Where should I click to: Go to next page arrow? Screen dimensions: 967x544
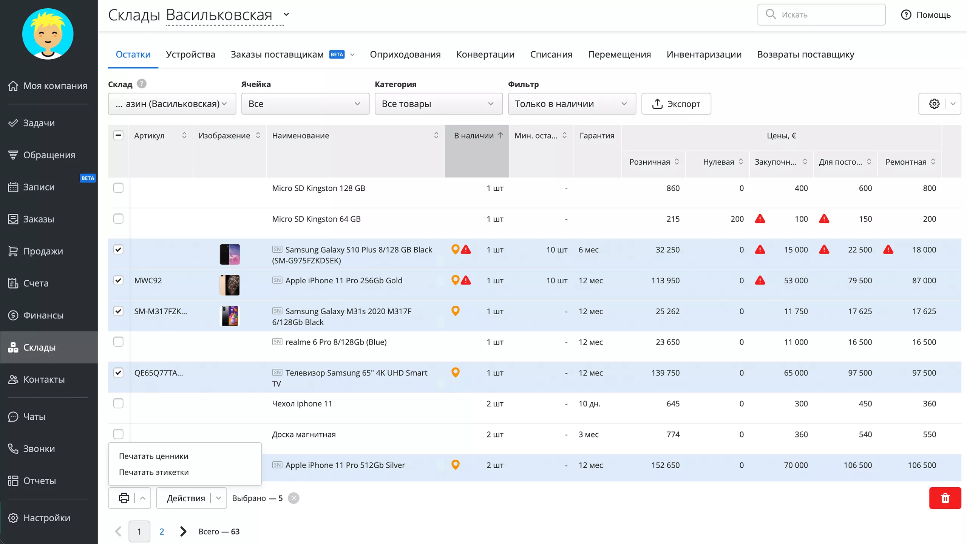click(183, 531)
